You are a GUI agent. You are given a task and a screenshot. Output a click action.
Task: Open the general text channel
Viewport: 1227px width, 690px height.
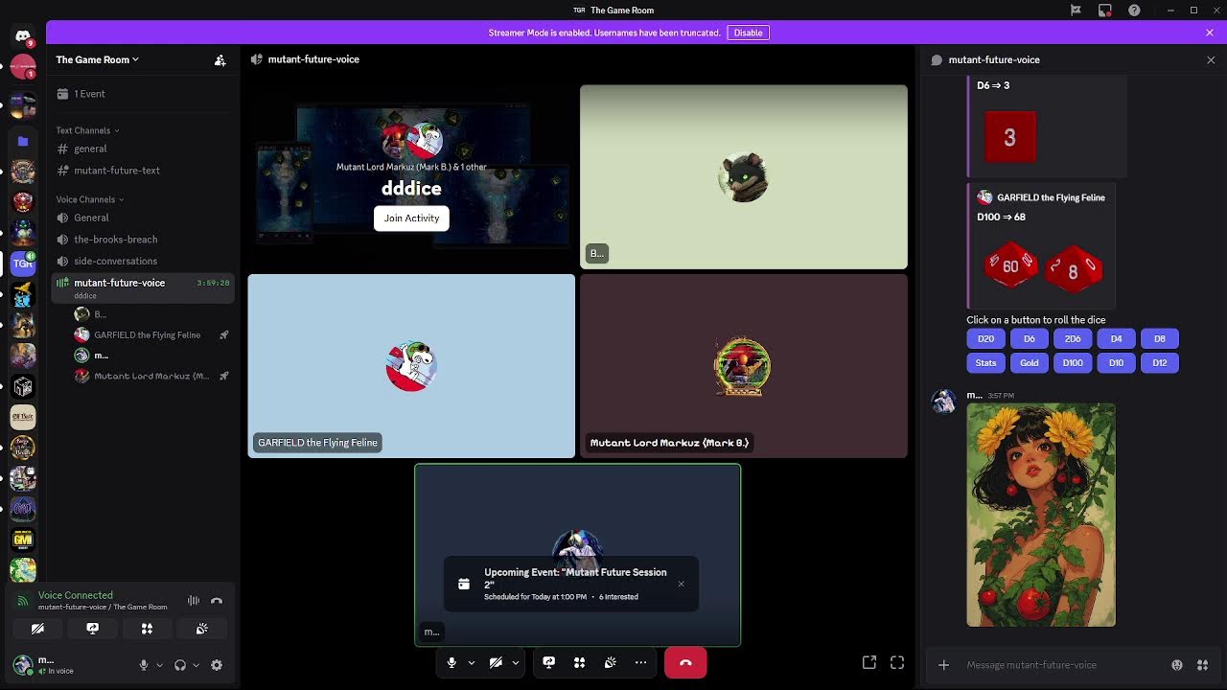point(144,149)
